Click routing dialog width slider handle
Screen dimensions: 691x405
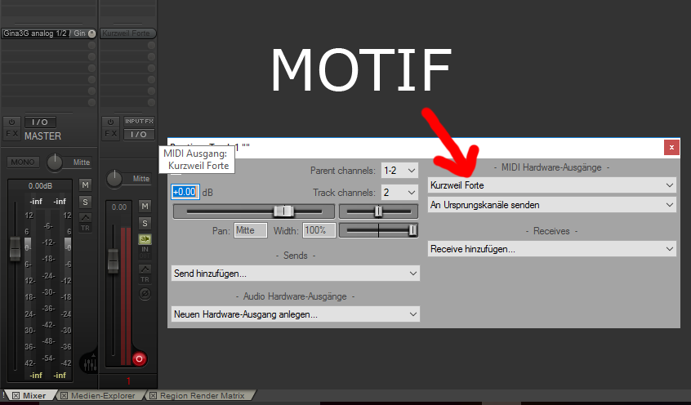pos(412,230)
